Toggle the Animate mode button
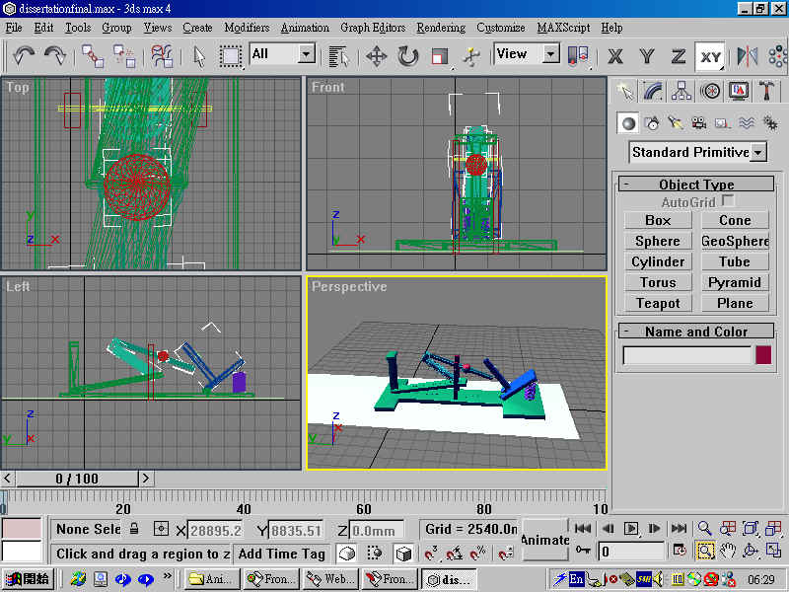Viewport: 789px width, 592px height. [545, 540]
